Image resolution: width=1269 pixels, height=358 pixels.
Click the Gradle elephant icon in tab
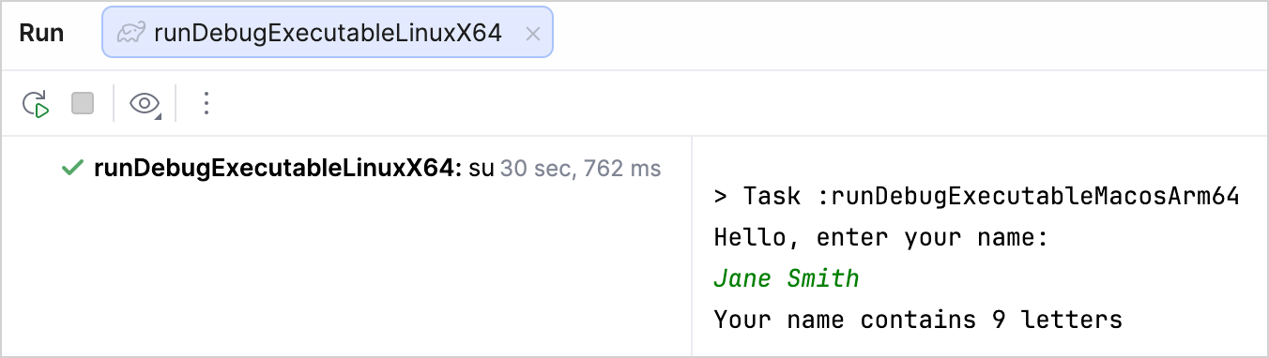tap(130, 34)
